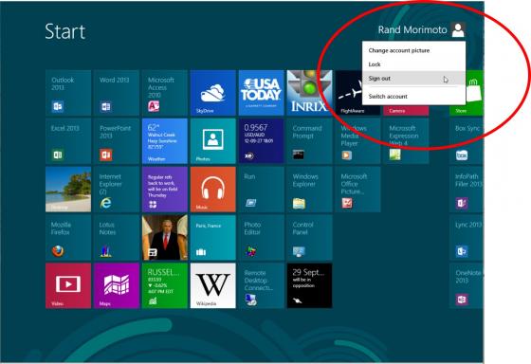Open the purple messaging tile
The width and height of the screenshot is (531, 364).
pos(165,190)
